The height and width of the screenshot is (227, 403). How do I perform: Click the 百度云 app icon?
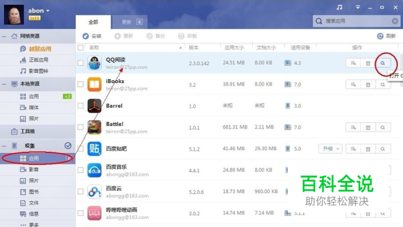(94, 191)
